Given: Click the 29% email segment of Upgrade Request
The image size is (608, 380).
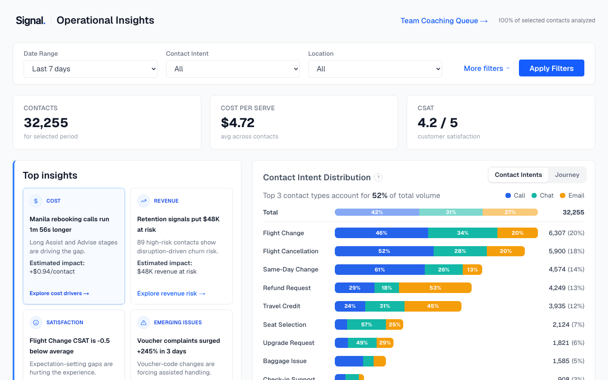Looking at the screenshot, I should [385, 343].
